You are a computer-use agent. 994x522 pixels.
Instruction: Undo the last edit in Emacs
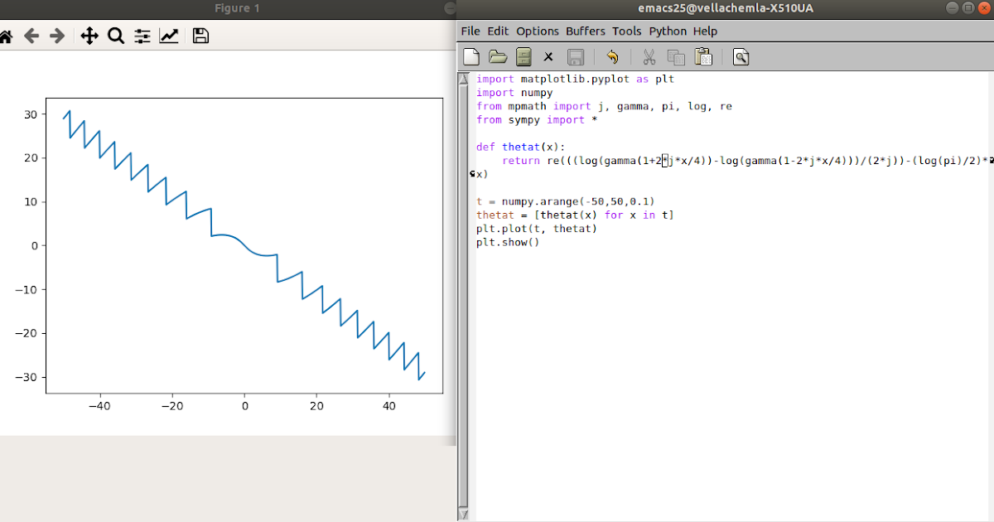click(611, 56)
